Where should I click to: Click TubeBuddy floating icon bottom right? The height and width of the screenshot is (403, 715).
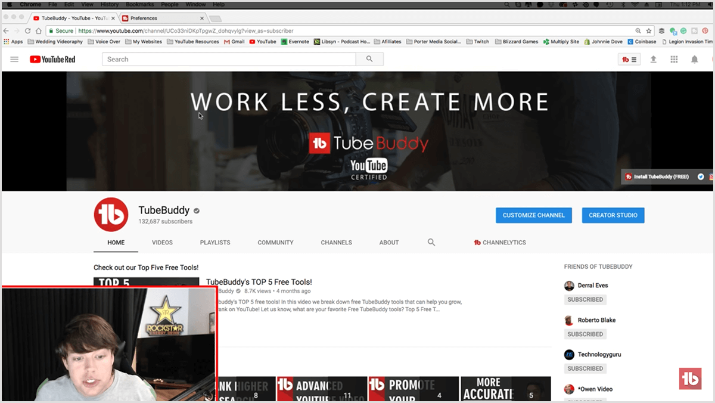coord(689,379)
